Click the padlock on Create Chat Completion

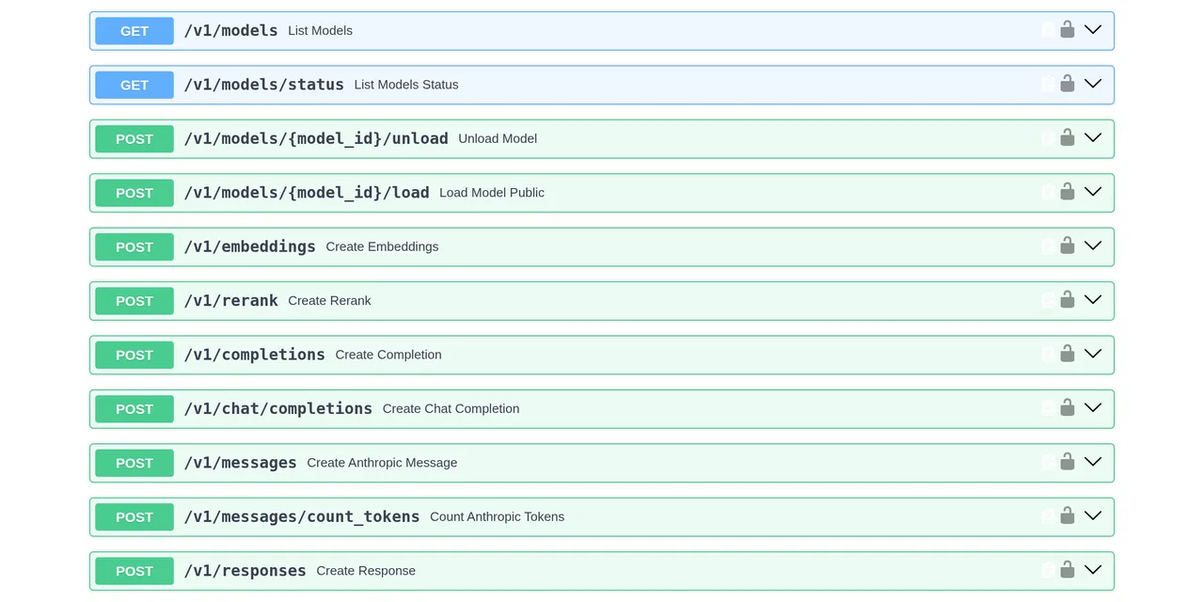point(1067,408)
